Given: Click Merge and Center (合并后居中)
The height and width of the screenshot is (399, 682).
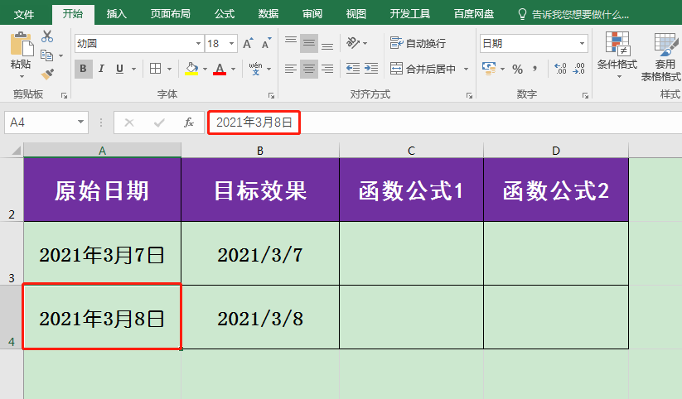Looking at the screenshot, I should click(x=423, y=69).
